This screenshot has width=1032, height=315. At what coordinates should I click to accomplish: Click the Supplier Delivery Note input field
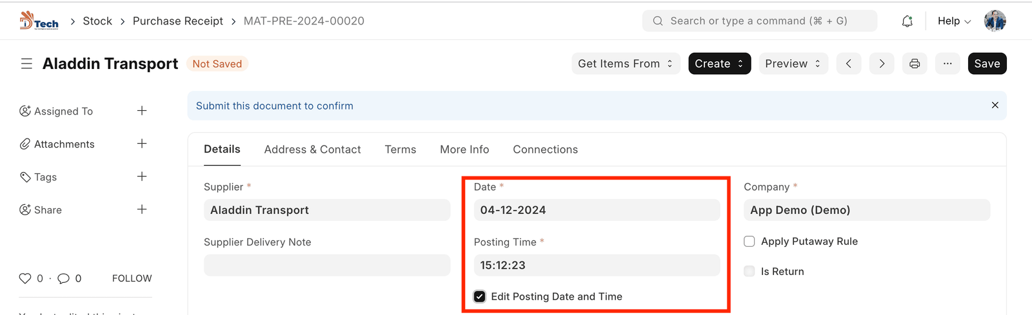pos(327,265)
